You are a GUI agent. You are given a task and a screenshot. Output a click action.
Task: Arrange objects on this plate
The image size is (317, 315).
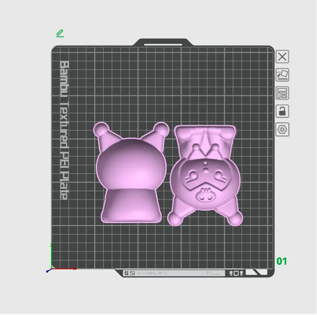(282, 93)
